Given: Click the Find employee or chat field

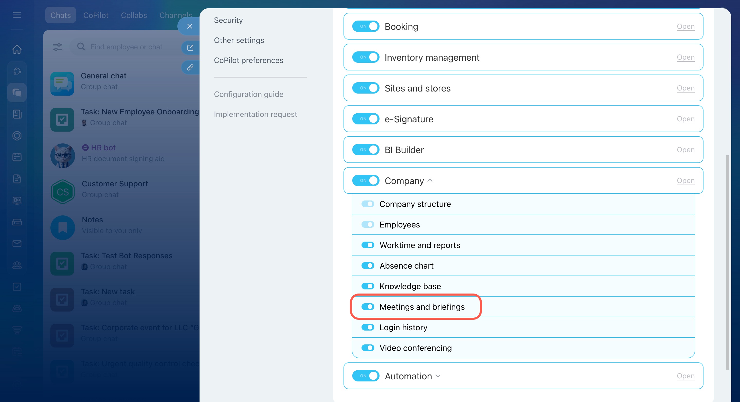Looking at the screenshot, I should coord(127,47).
